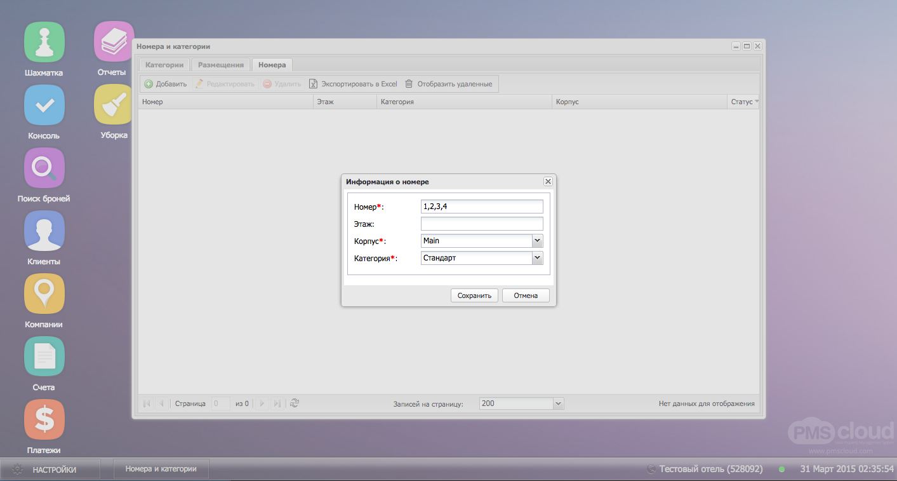
Task: Open the Шахматка chess board icon
Action: [44, 42]
